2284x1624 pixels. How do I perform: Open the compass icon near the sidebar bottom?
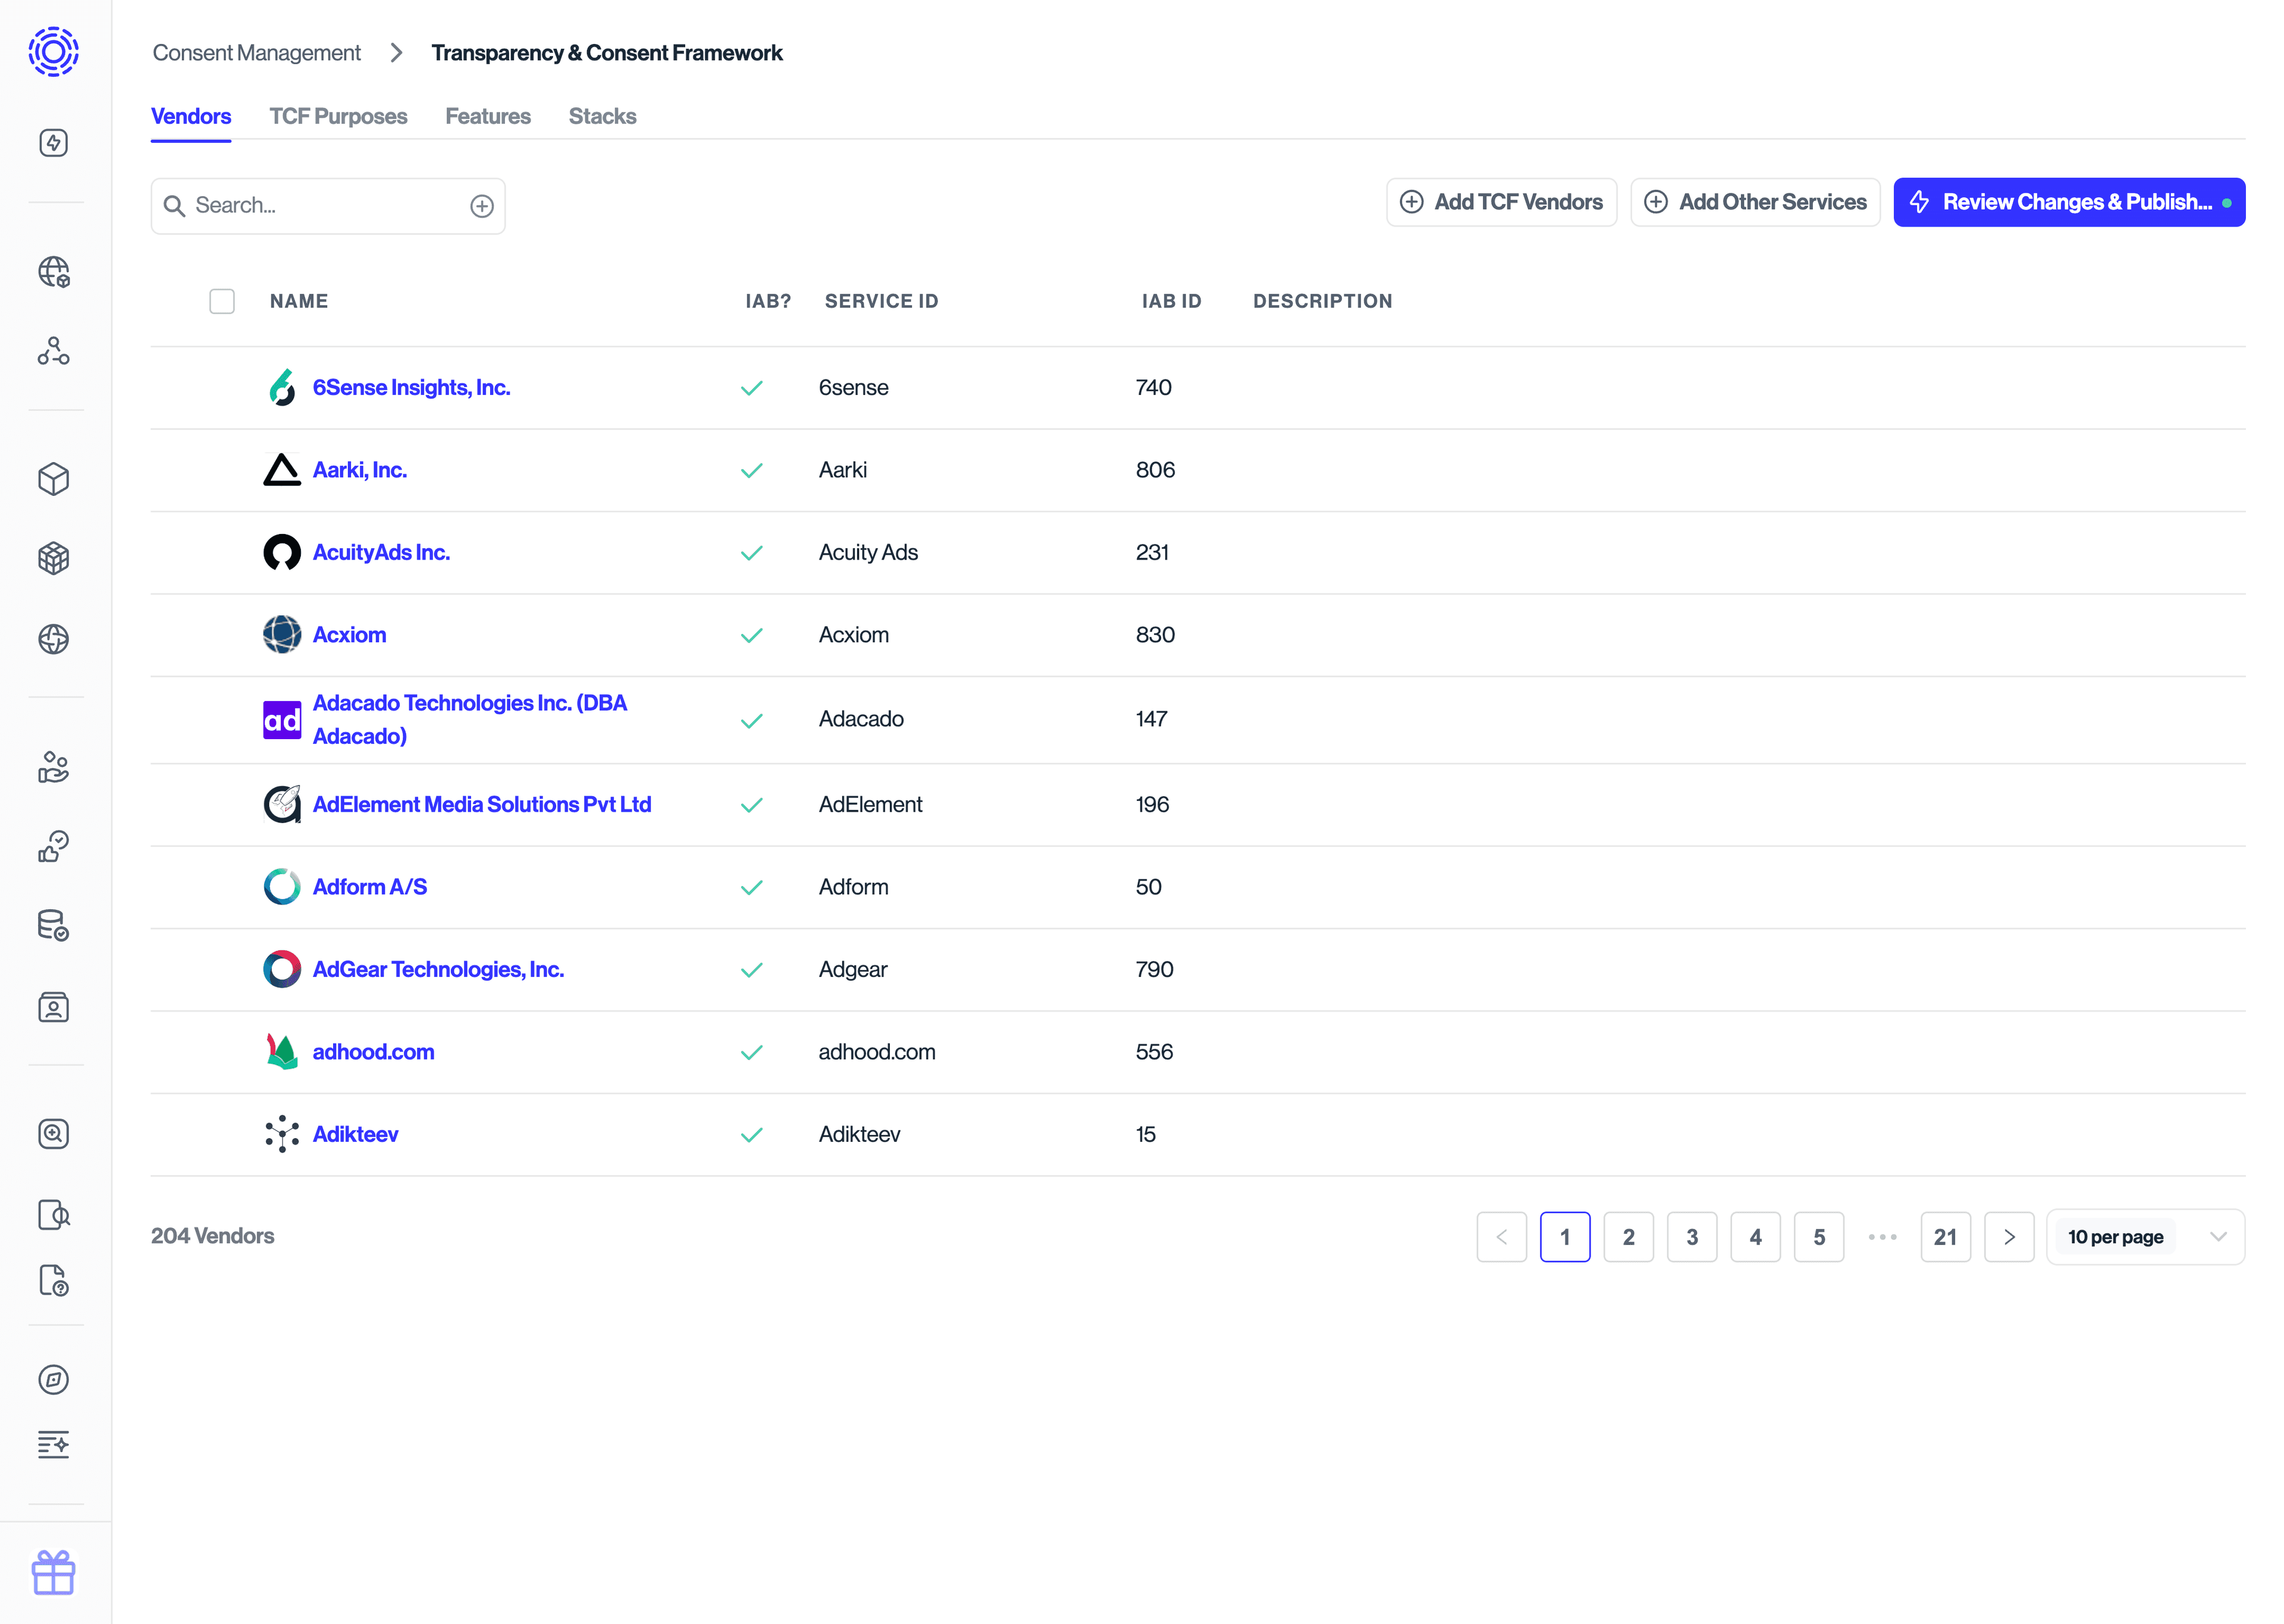54,1380
